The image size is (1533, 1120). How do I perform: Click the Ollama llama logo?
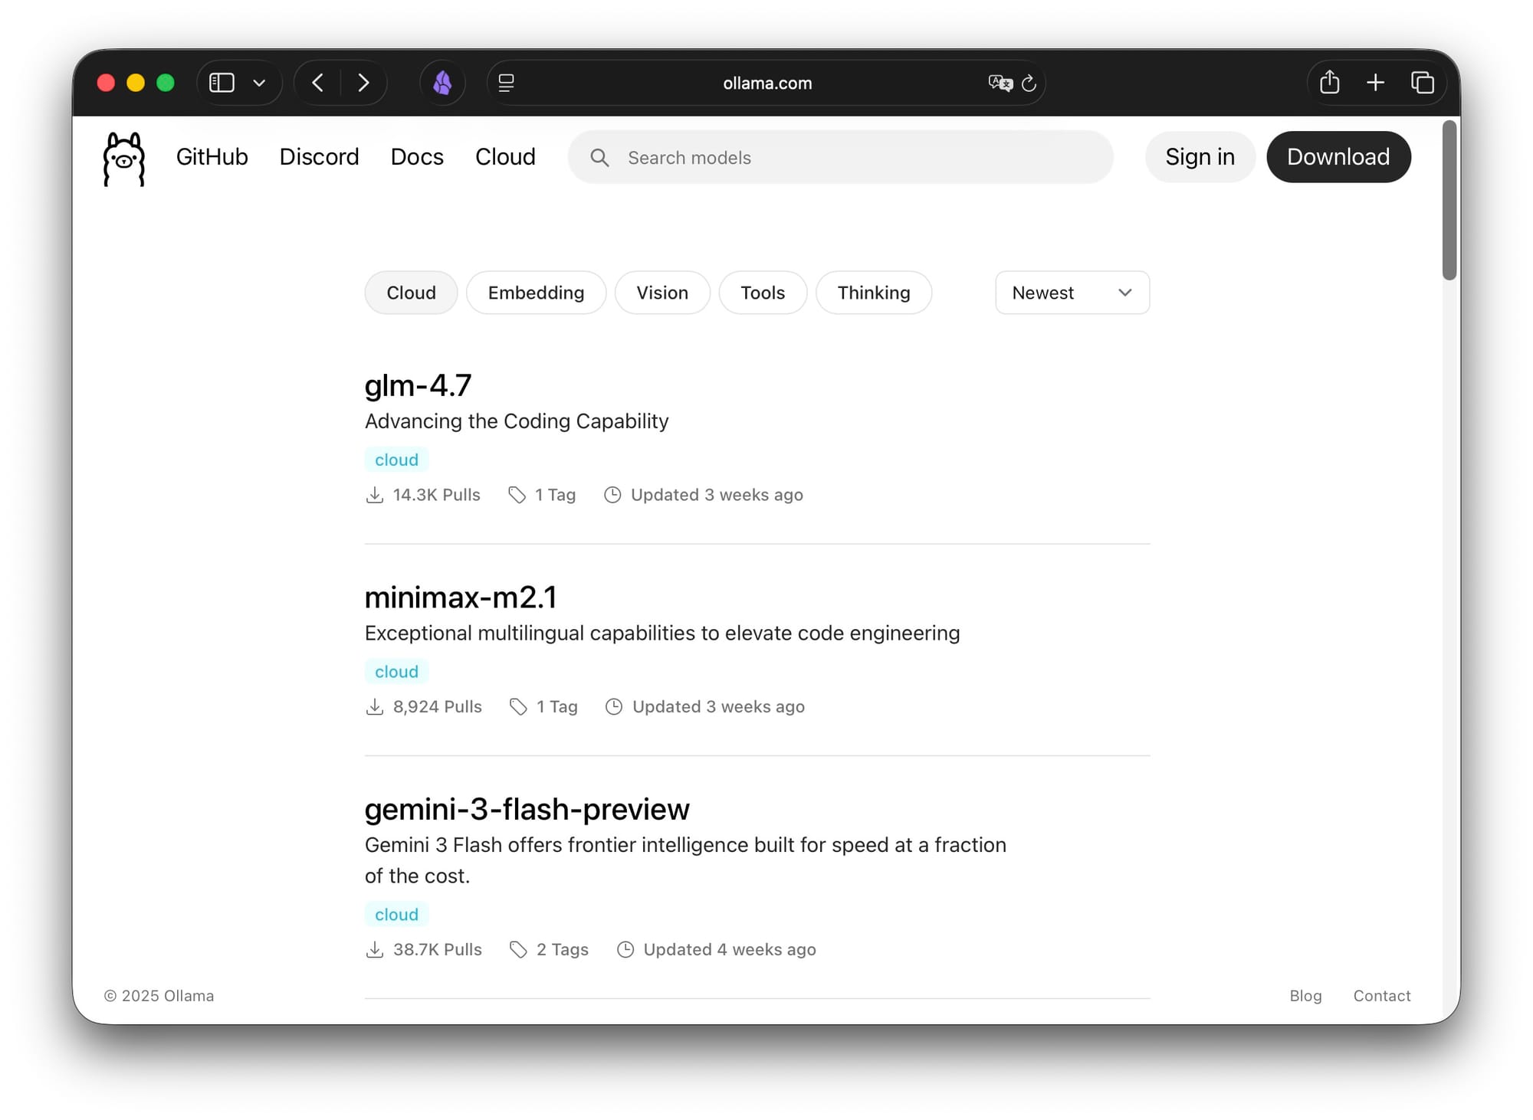tap(123, 159)
